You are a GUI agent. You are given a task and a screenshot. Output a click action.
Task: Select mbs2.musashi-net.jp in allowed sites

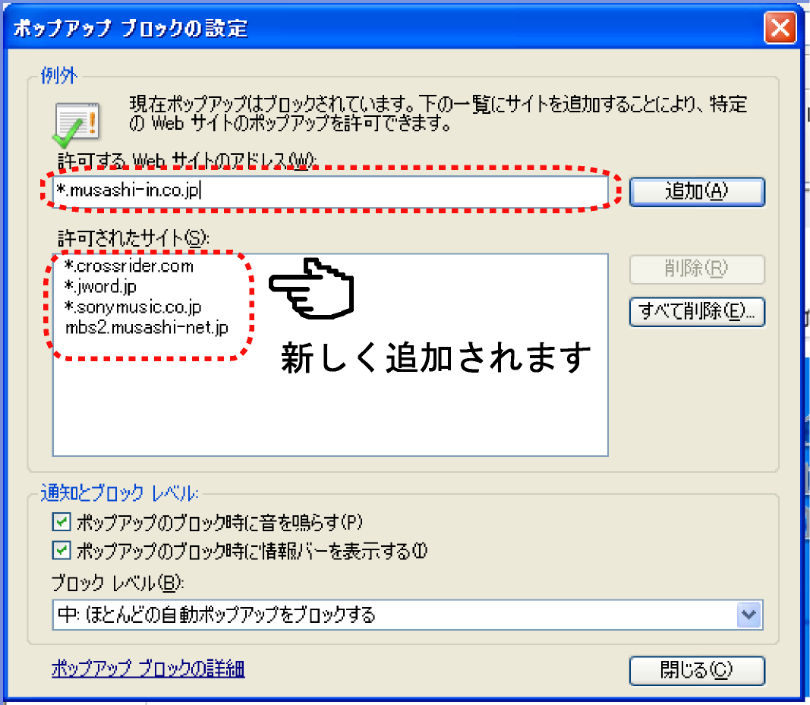point(147,327)
